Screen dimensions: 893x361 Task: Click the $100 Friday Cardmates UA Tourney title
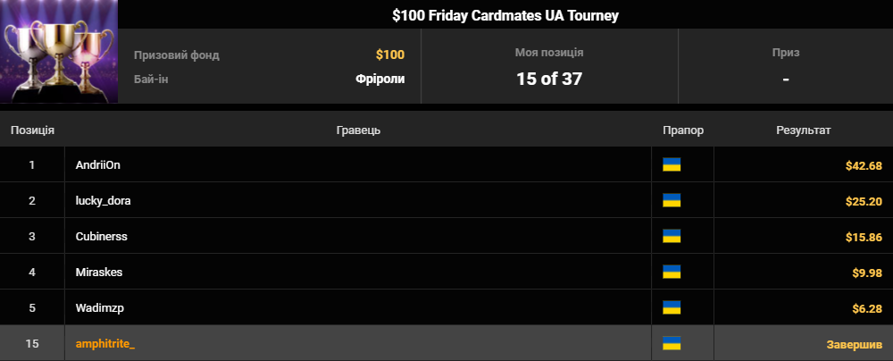[x=505, y=16]
